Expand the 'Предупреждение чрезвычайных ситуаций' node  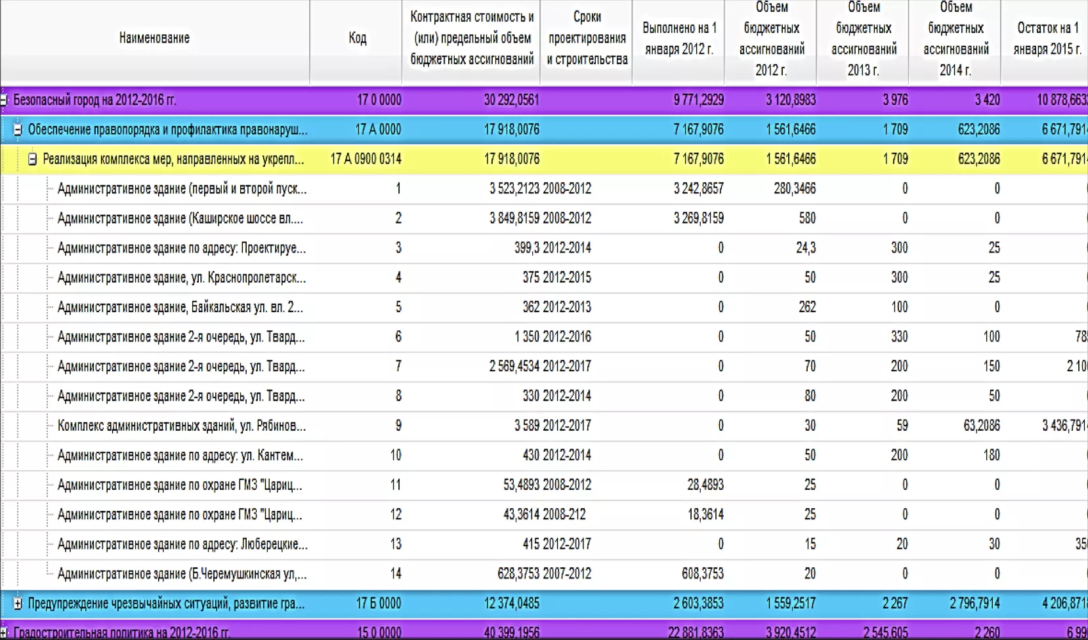18,603
